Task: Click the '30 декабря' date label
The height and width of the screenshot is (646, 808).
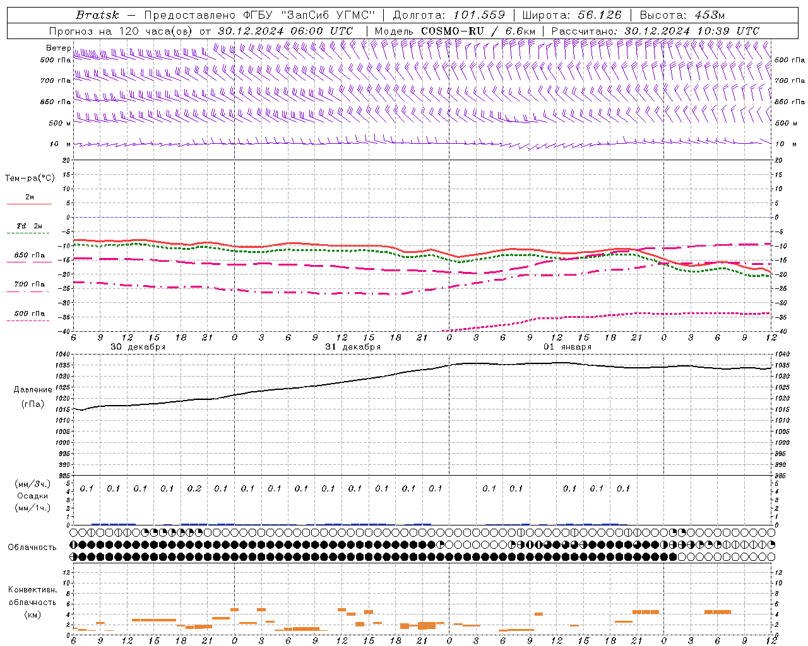Action: tap(138, 347)
